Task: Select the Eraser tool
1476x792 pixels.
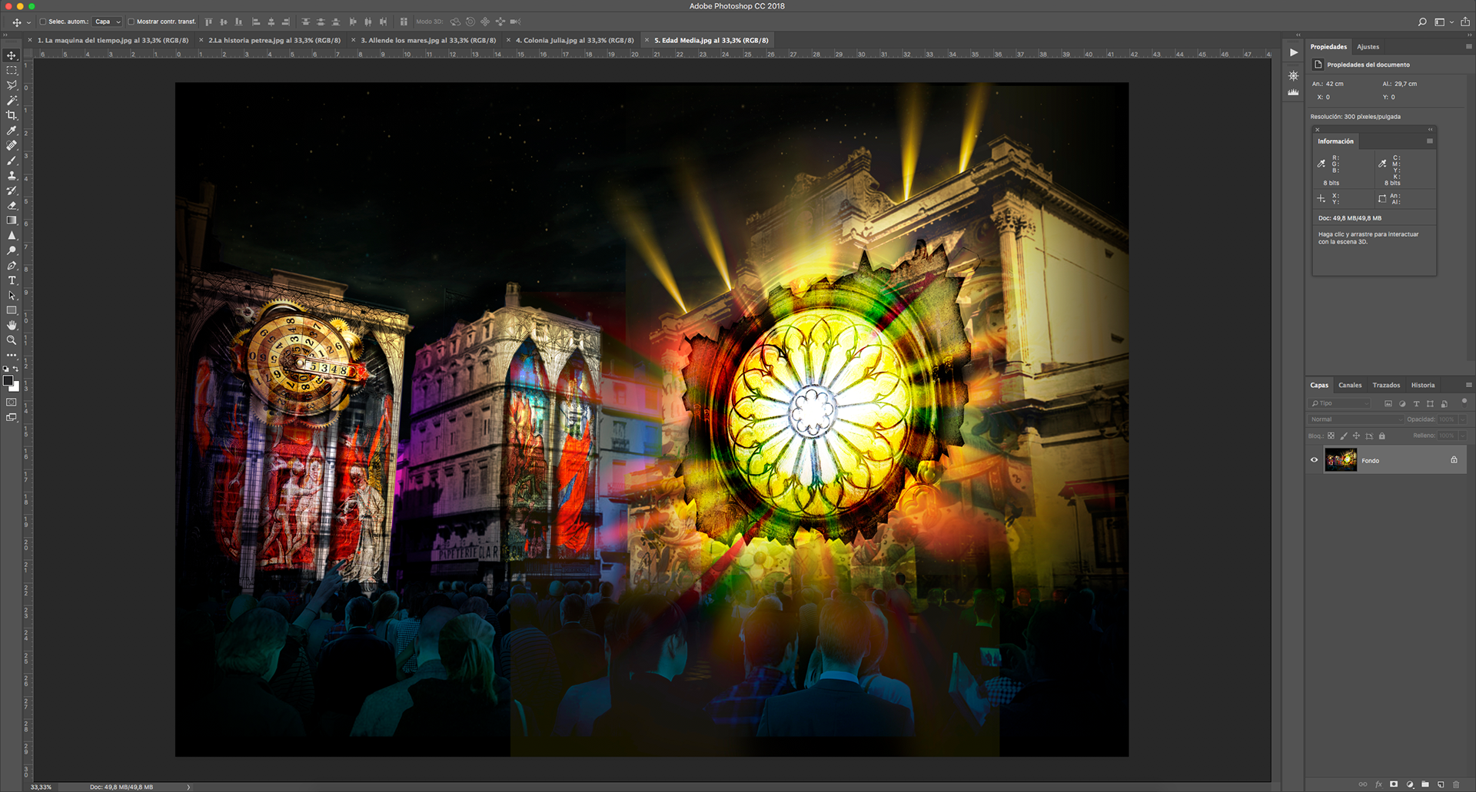Action: point(12,205)
